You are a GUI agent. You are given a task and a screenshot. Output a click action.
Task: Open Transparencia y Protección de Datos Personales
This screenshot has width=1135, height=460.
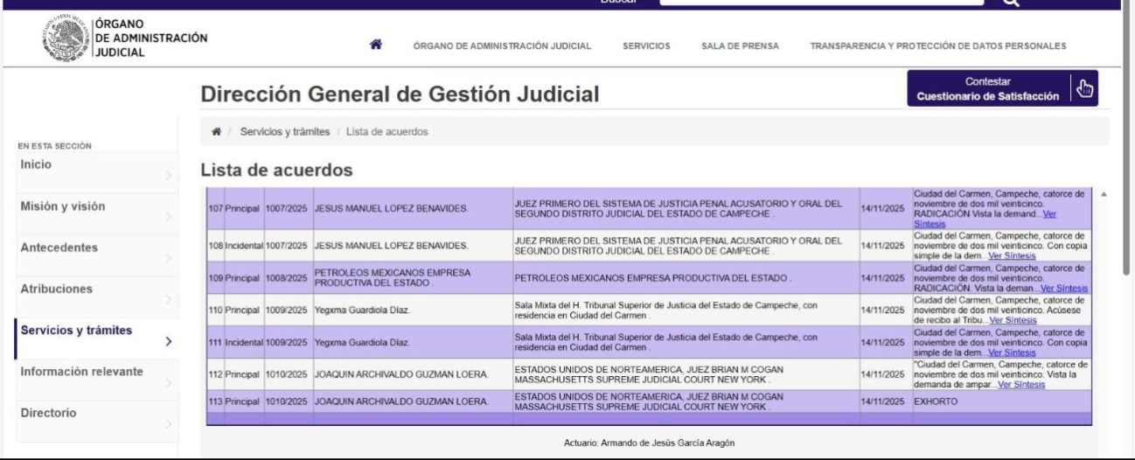click(x=937, y=46)
